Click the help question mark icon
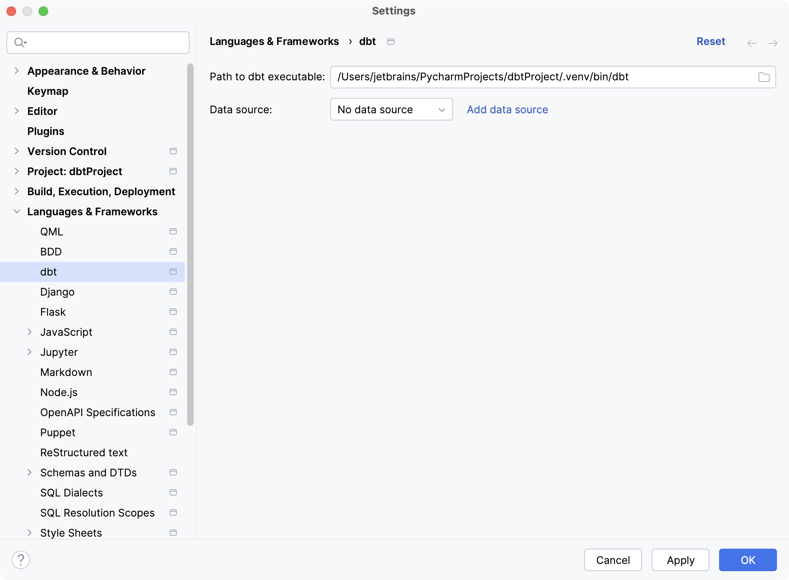Viewport: 789px width, 580px height. point(20,559)
